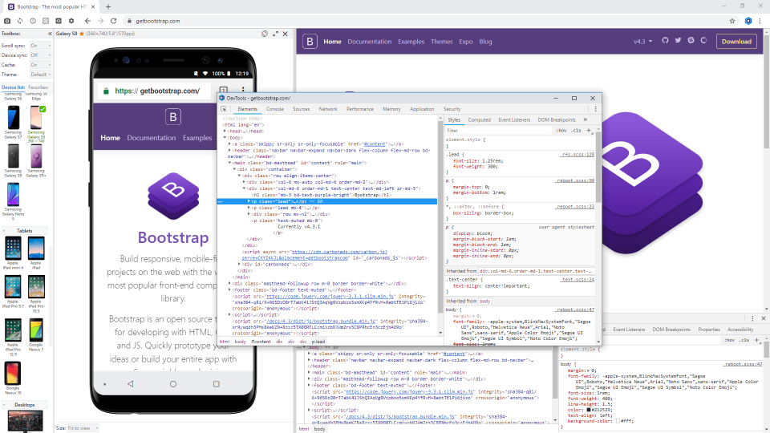Click the browser address bar
This screenshot has width=770, height=433.
tap(423, 21)
